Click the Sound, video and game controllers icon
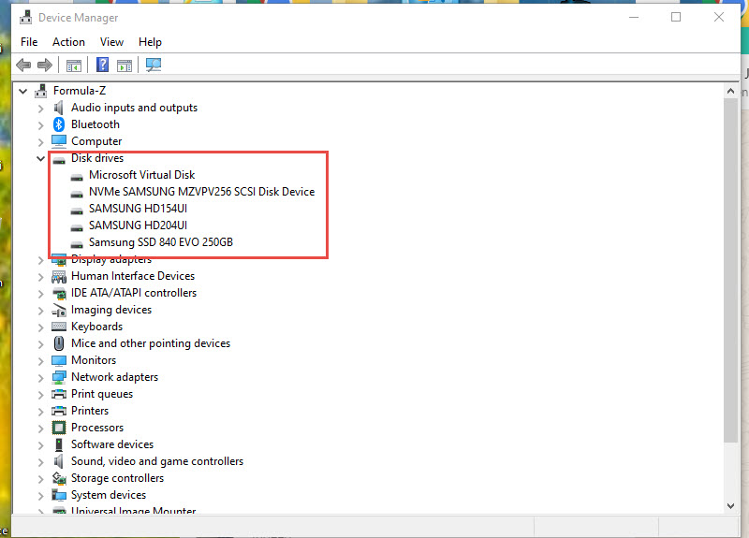Screen dimensions: 749x538 59,461
